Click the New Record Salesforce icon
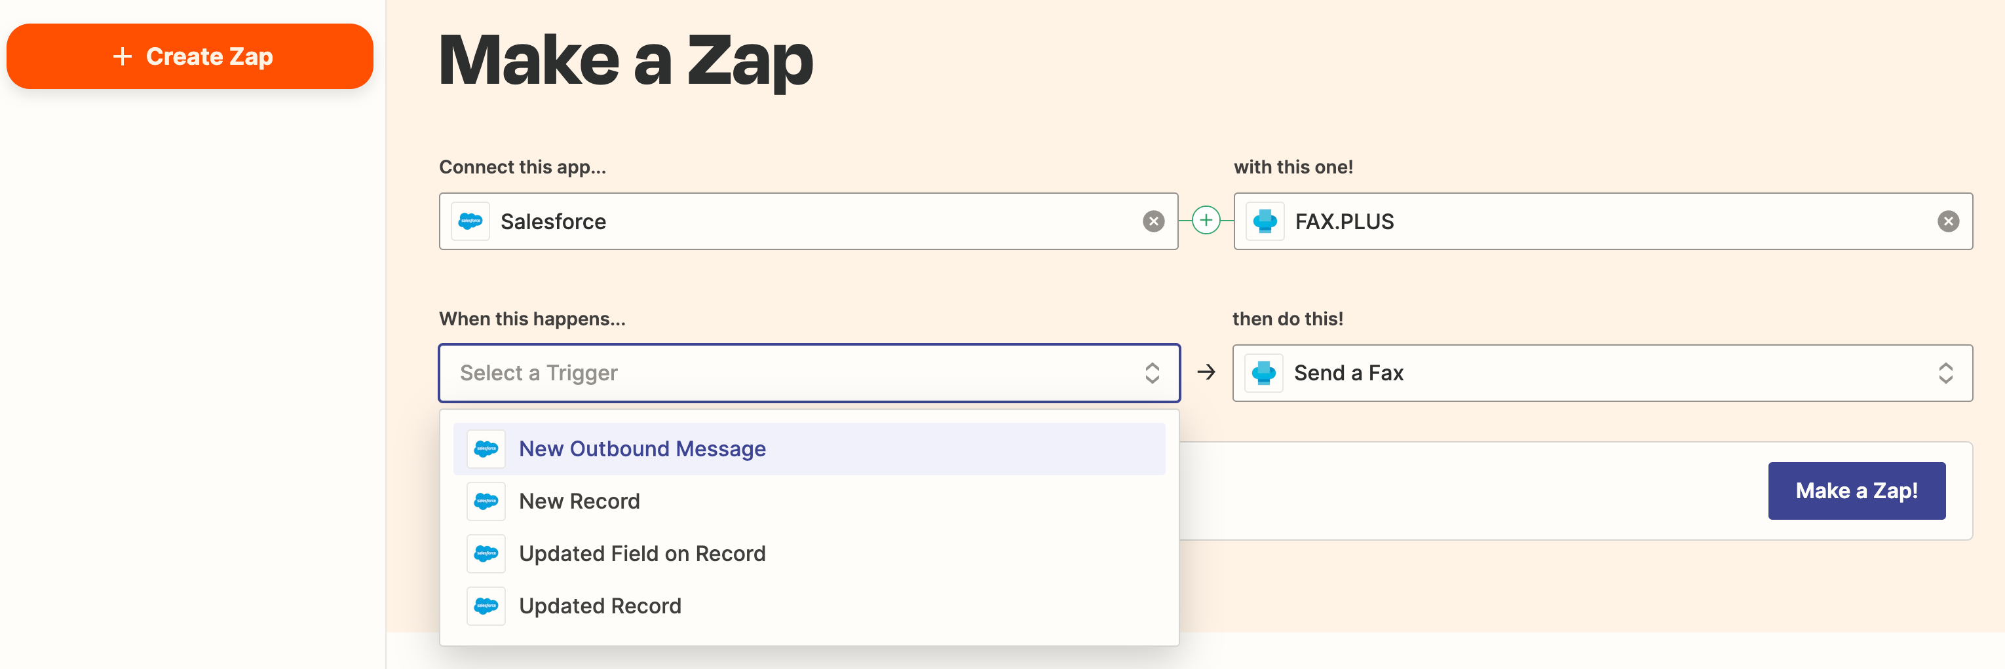This screenshot has height=669, width=2005. click(x=486, y=501)
